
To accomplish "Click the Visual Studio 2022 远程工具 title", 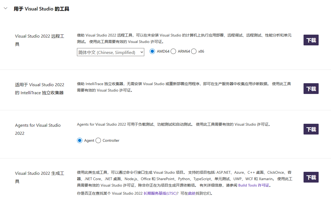I will pos(40,40).
